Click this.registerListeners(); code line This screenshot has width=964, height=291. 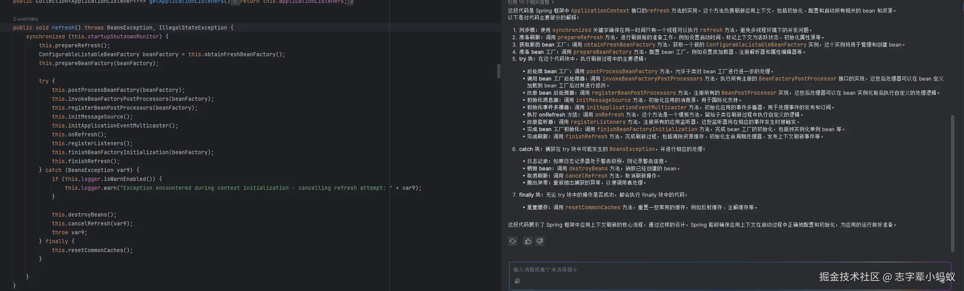tap(92, 143)
